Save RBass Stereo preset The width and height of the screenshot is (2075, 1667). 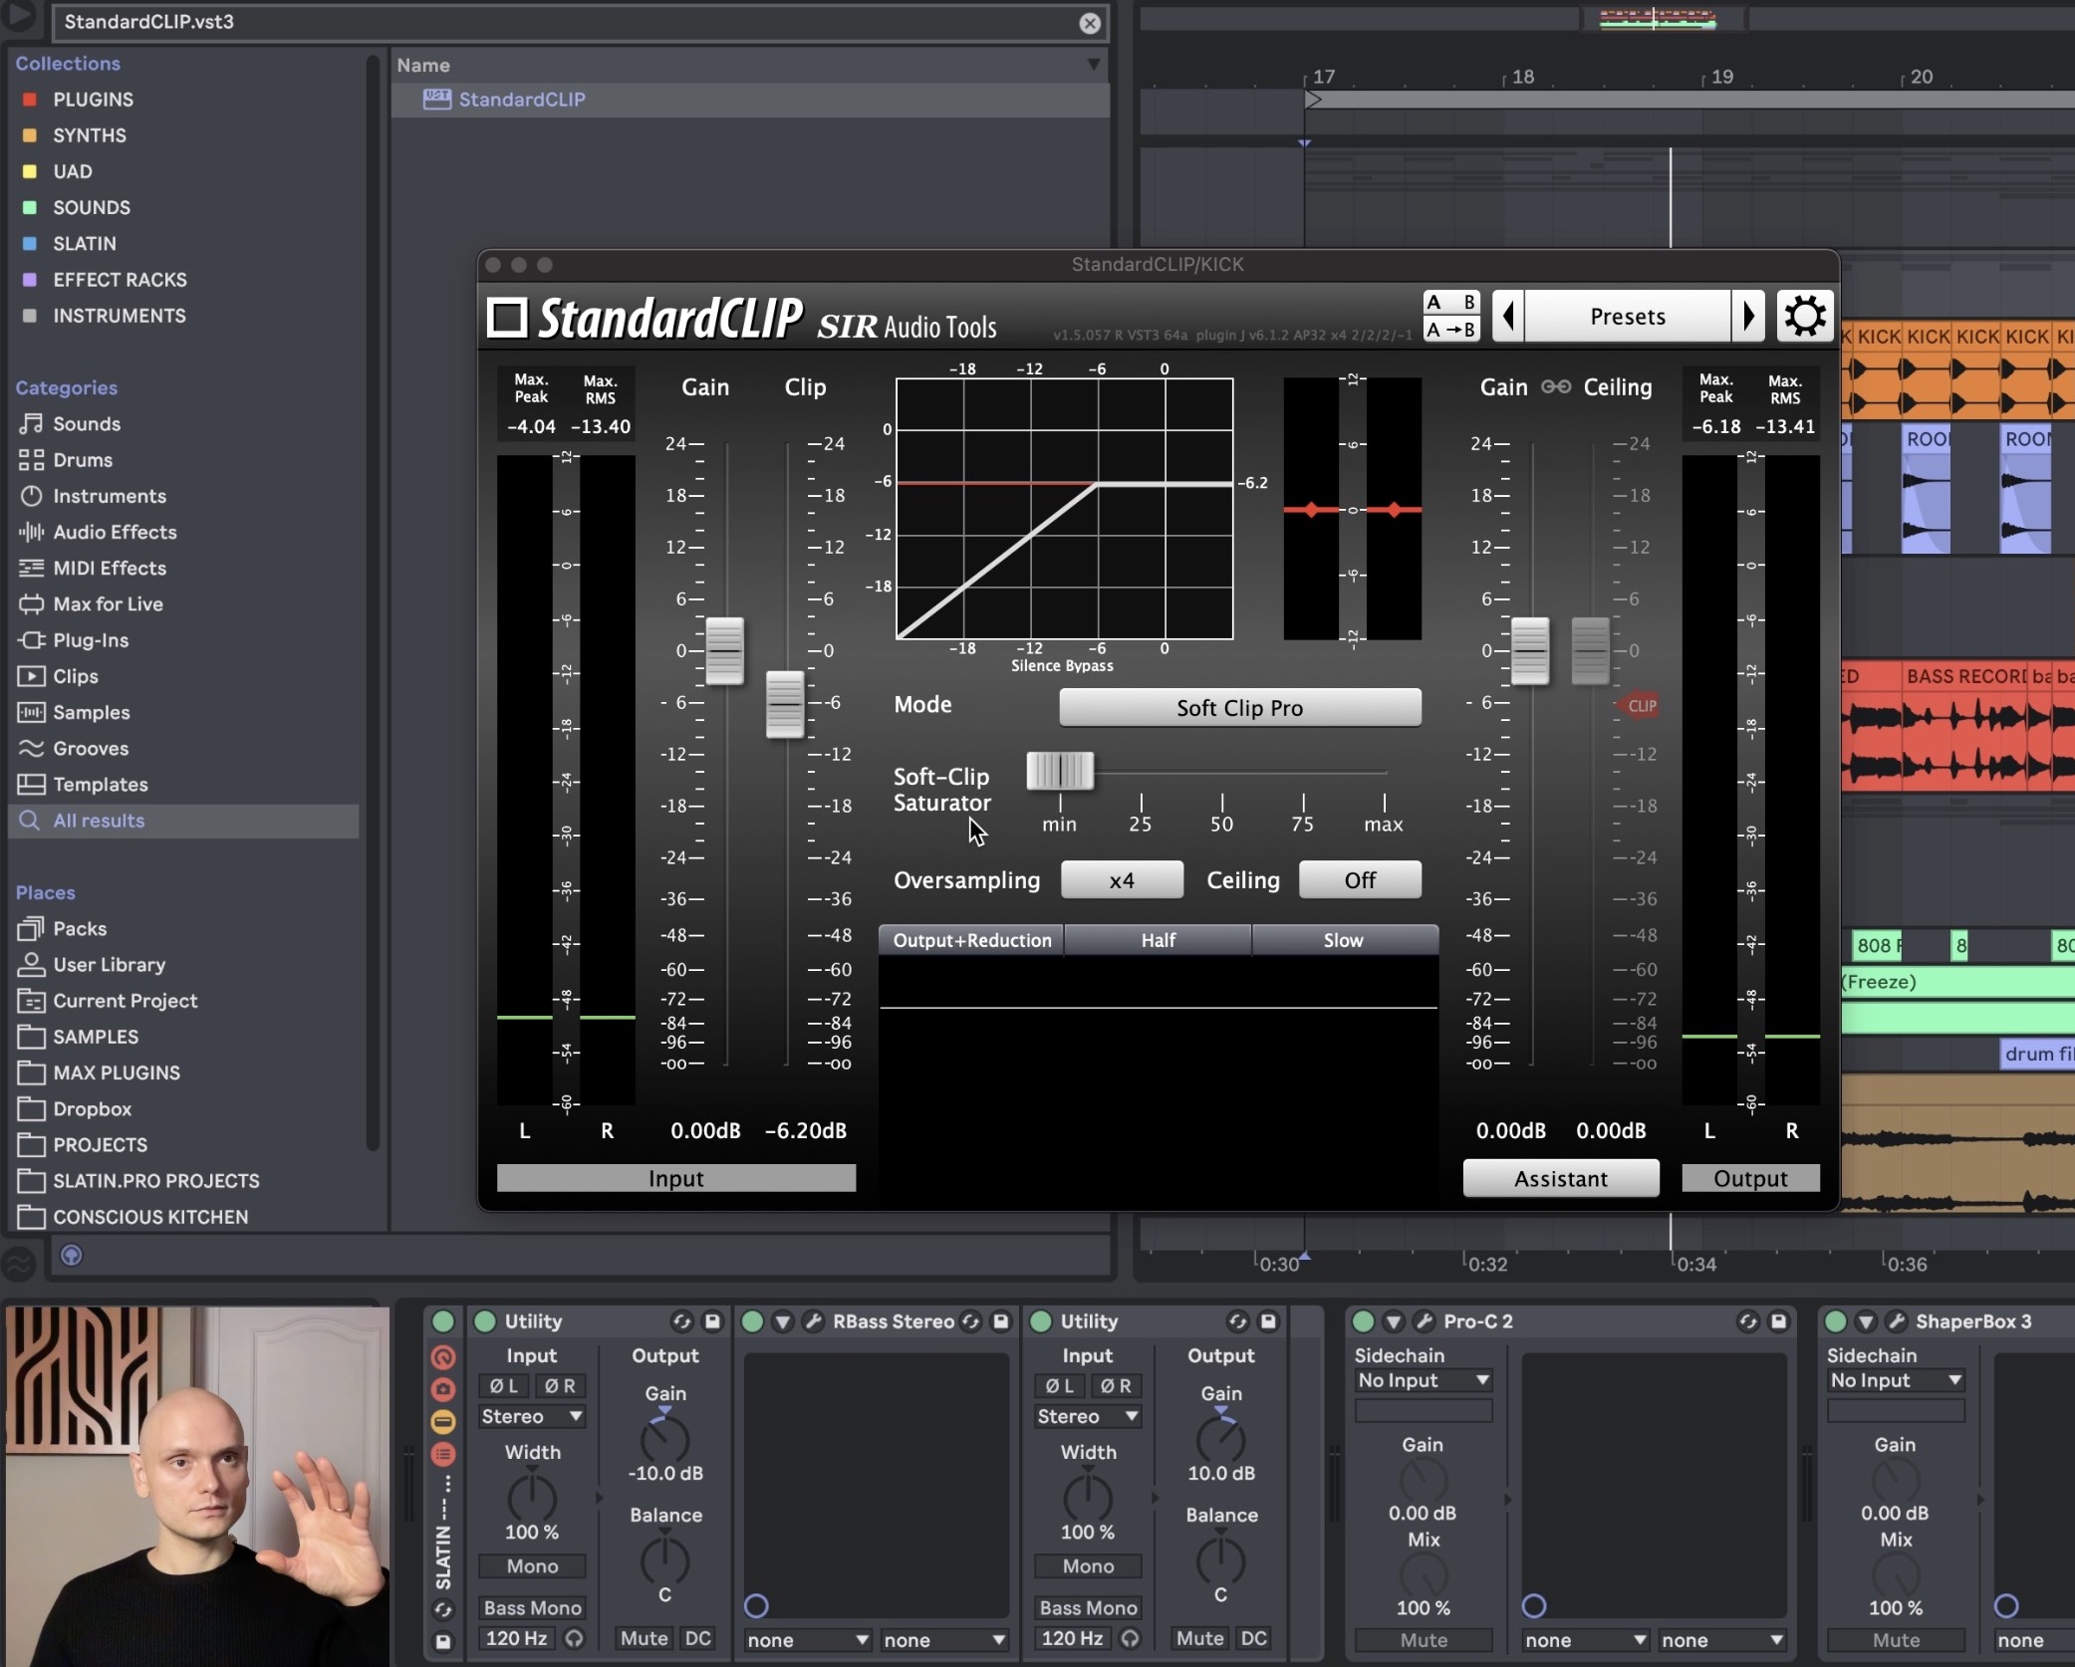(x=1001, y=1321)
